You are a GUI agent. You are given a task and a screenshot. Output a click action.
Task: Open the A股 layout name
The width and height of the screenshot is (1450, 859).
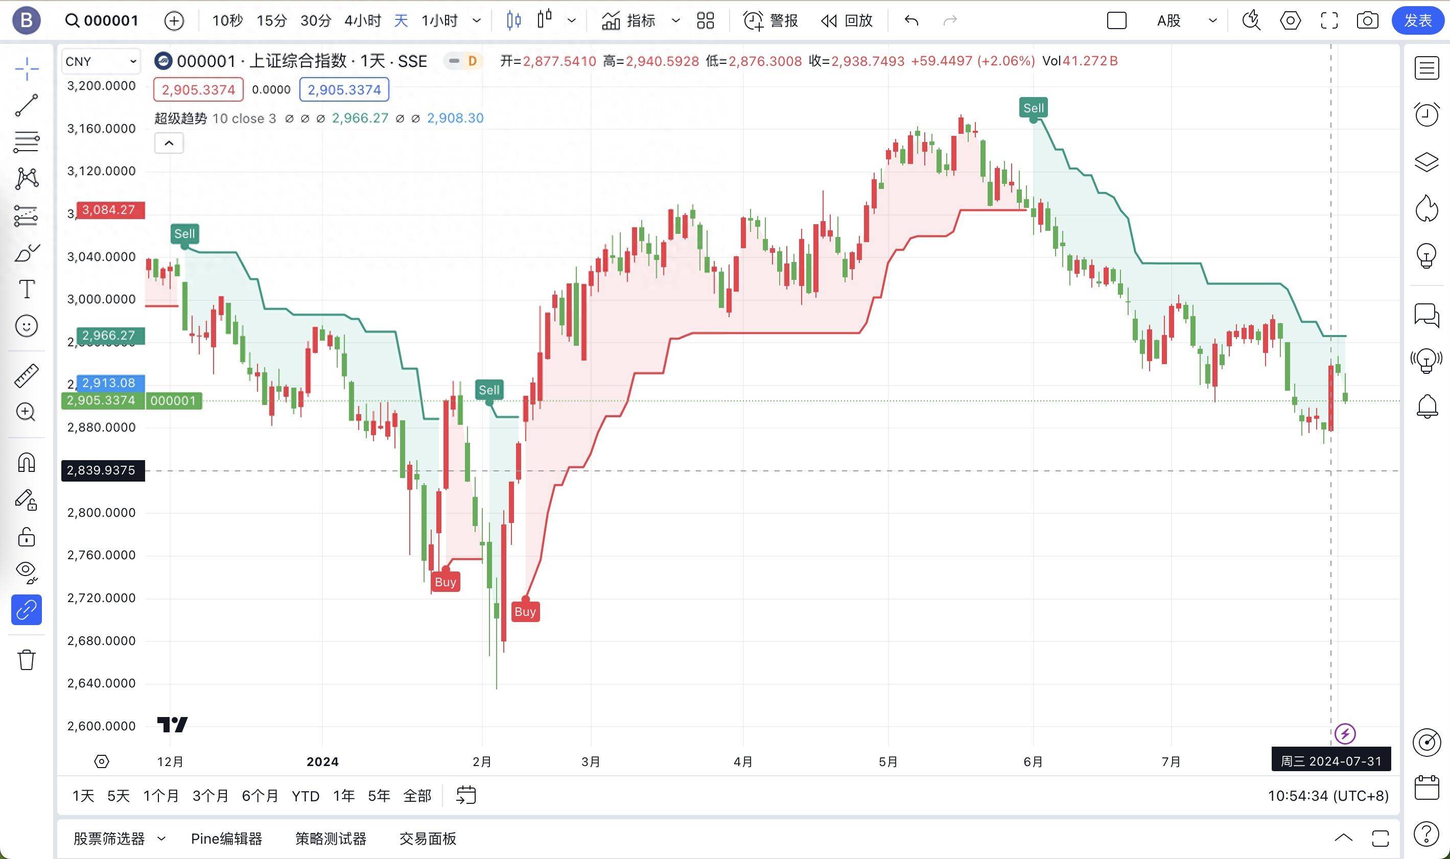1168,21
